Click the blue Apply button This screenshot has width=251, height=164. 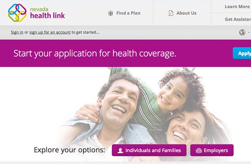pyautogui.click(x=242, y=53)
